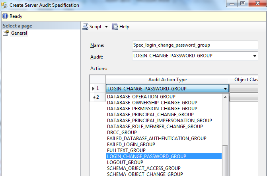Choose FAILED_LOGIN_GROUP option
Image resolution: width=267 pixels, height=176 pixels.
click(x=131, y=144)
